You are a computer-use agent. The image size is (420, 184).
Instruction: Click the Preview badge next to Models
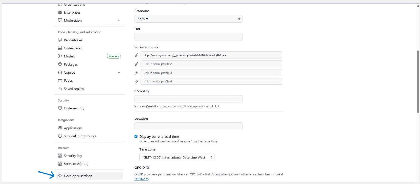pyautogui.click(x=114, y=56)
